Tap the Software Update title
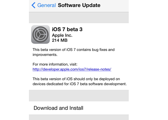 click(x=79, y=5)
